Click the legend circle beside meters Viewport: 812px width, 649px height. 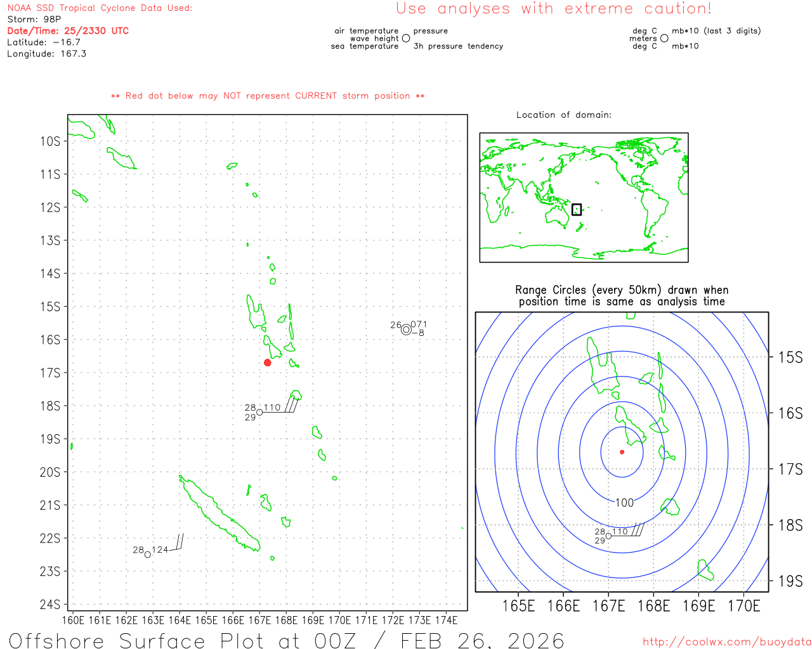point(664,38)
